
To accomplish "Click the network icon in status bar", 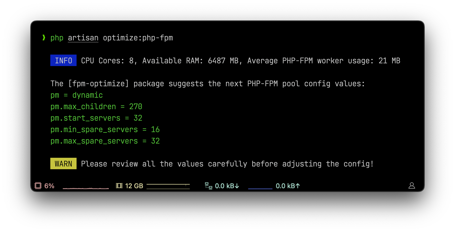I will [x=208, y=186].
